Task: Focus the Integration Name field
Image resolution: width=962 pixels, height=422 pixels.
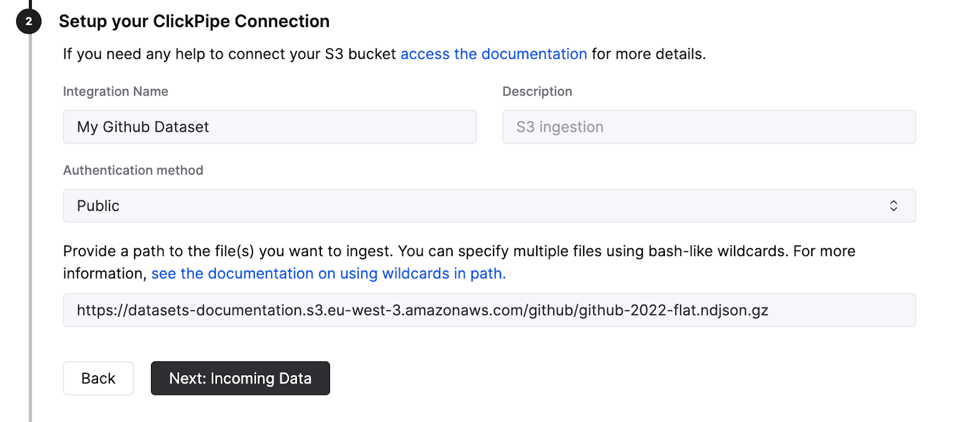Action: [x=269, y=127]
